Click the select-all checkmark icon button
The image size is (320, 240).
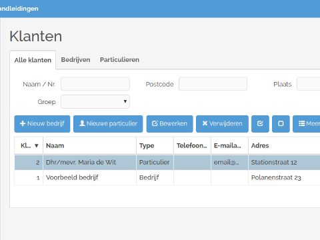(x=260, y=124)
